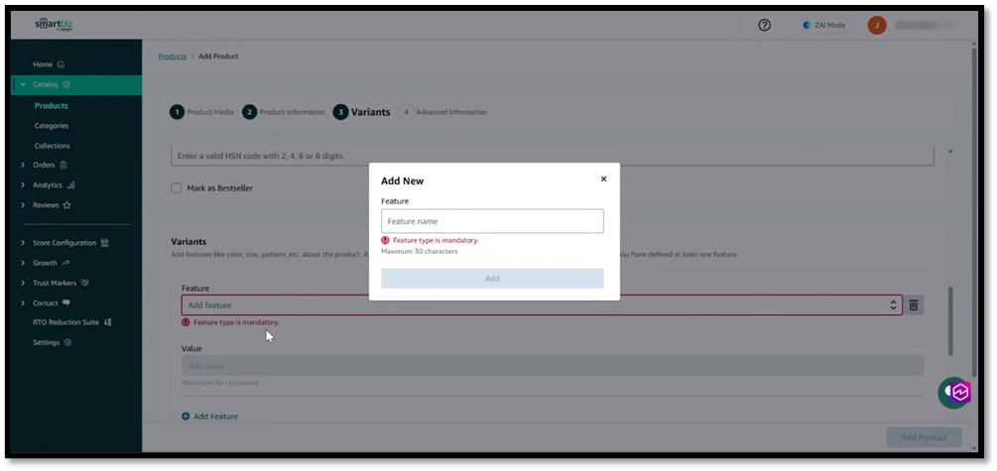Viewport: 997px width, 471px height.
Task: Click the HSN code input field
Action: click(552, 156)
